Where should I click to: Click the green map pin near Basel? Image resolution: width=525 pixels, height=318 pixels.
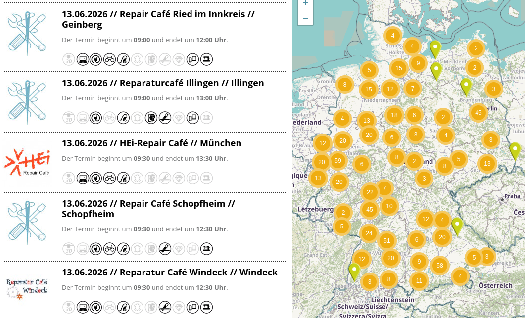[x=354, y=272]
